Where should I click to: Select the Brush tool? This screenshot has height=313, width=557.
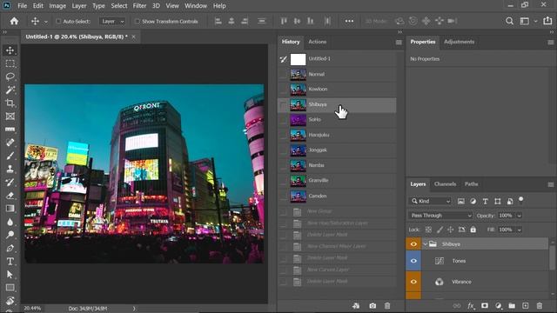pos(10,156)
